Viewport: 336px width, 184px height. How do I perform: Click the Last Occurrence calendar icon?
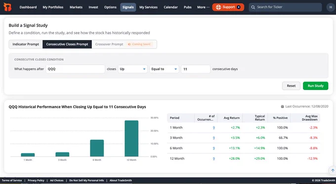pos(283,106)
